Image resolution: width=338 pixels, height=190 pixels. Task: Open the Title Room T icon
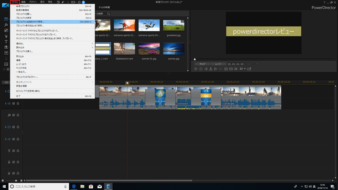[6, 41]
